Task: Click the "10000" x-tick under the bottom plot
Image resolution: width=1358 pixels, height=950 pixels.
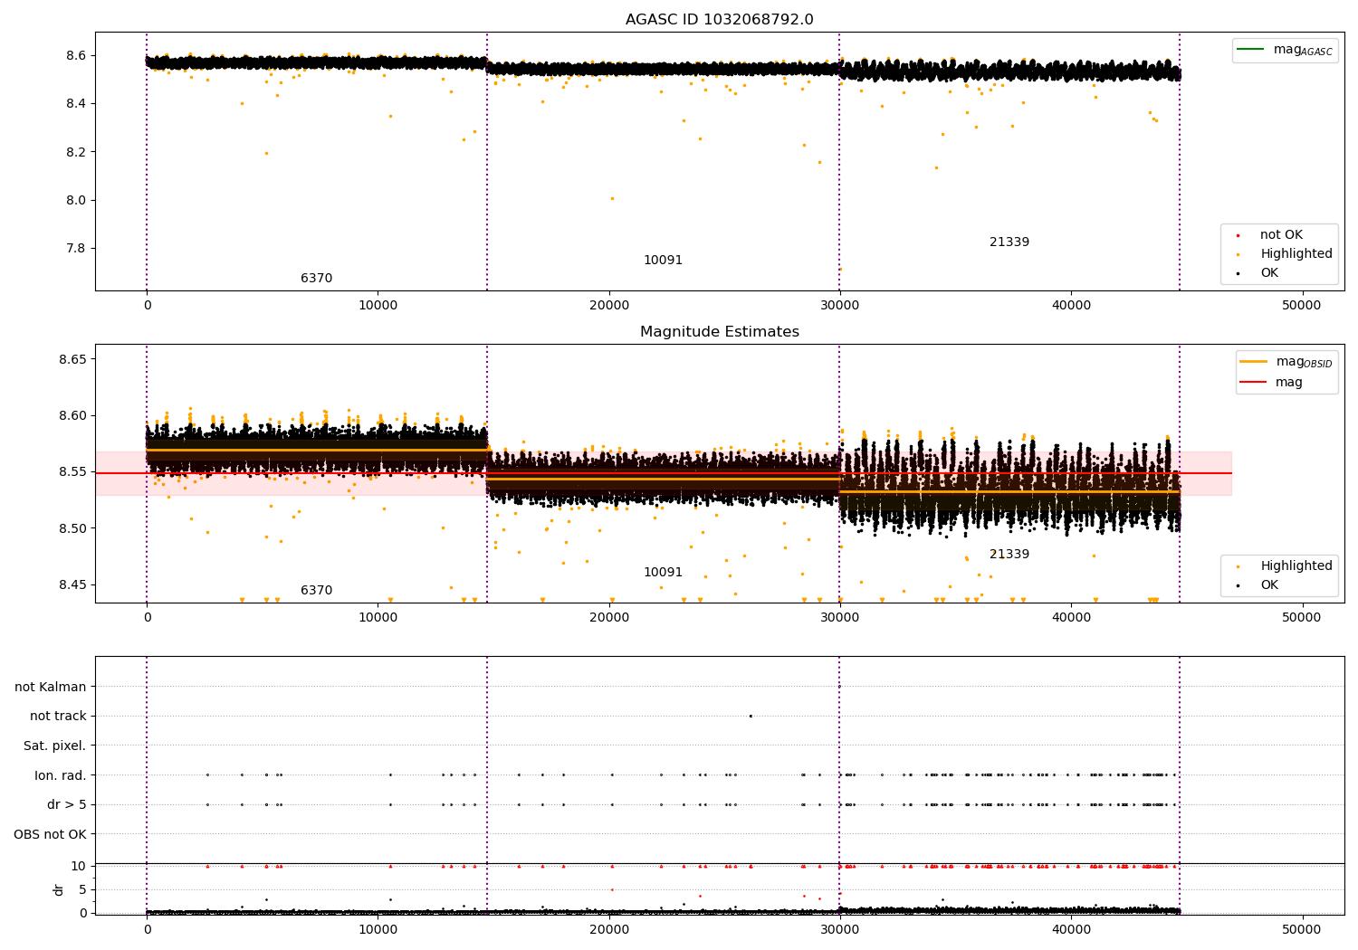Action: coord(378,929)
